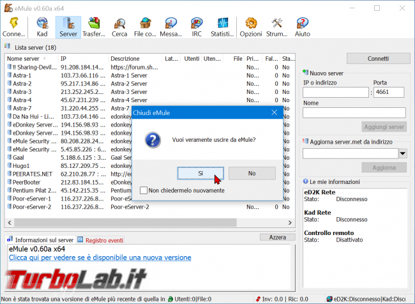Click the Nuovo server group icon

306,72
